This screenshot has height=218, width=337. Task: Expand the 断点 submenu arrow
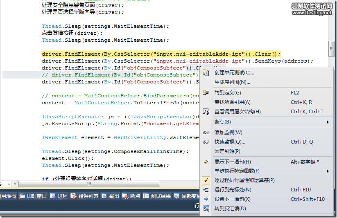tap(328, 122)
